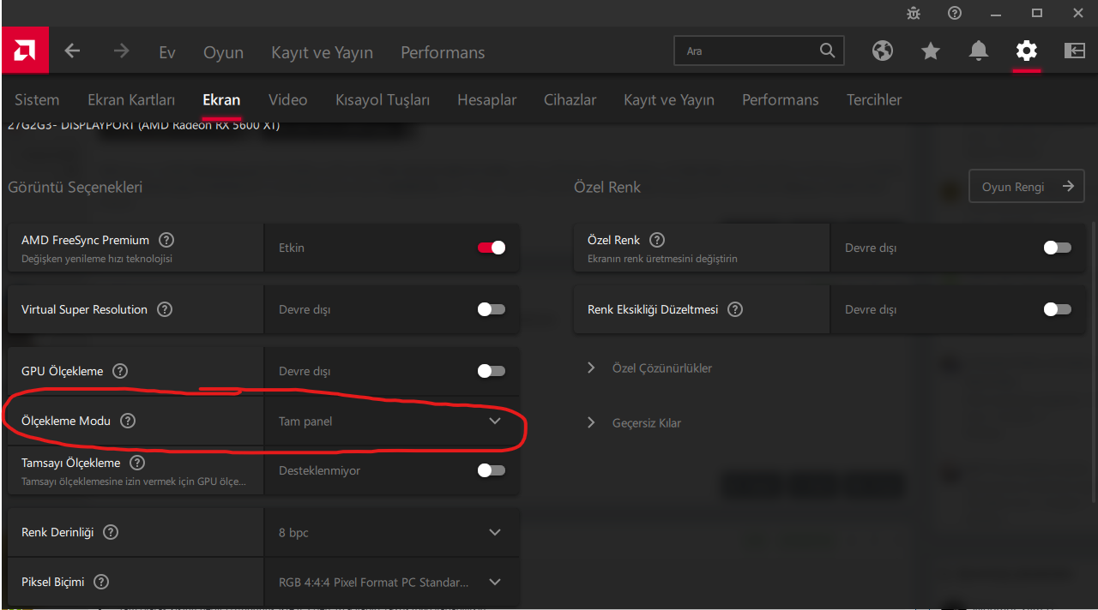Open the Oyun main tab
The height and width of the screenshot is (610, 1098).
point(223,52)
